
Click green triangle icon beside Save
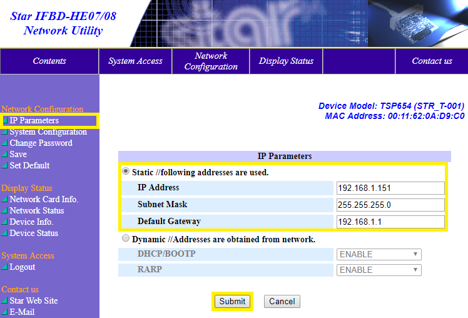point(4,155)
